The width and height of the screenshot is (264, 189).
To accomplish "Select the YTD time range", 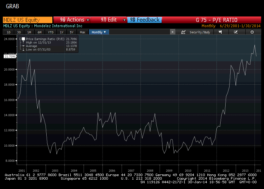I will tap(51, 32).
